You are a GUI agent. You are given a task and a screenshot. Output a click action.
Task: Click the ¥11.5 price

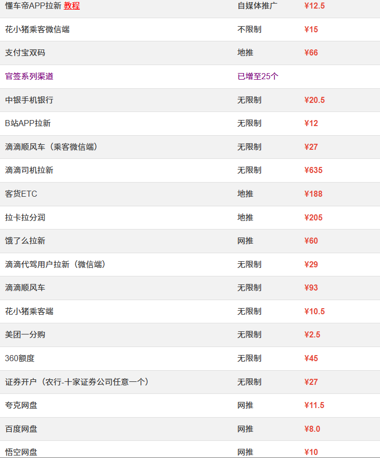point(314,406)
